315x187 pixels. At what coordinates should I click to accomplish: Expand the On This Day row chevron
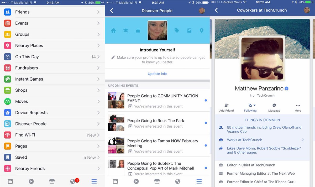click(x=98, y=57)
